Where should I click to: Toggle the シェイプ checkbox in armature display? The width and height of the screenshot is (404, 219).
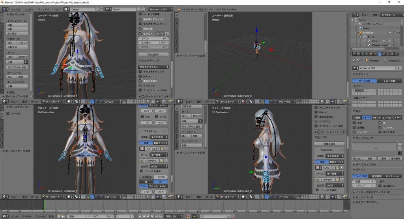[355, 132]
